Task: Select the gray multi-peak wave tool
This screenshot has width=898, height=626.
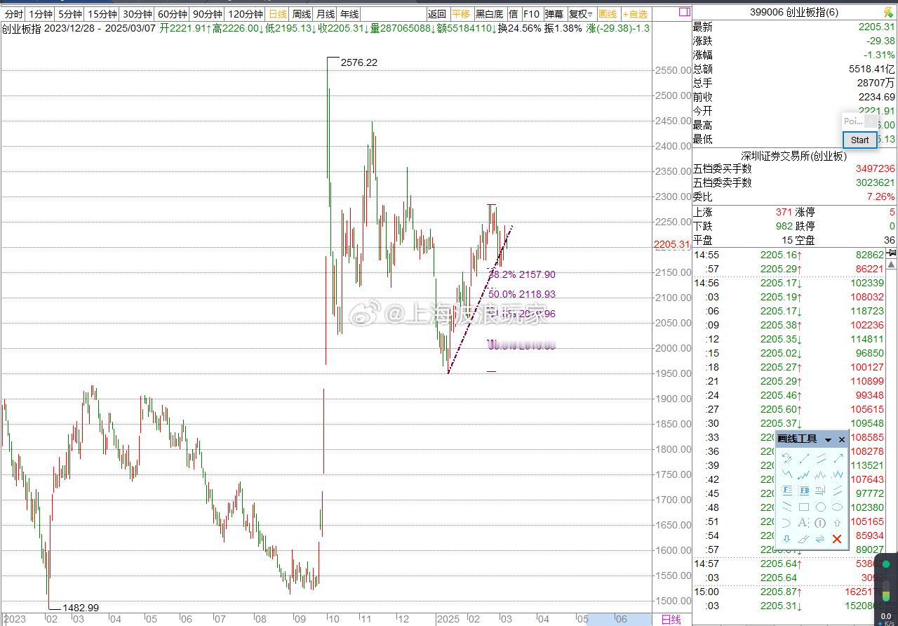Action: (821, 474)
